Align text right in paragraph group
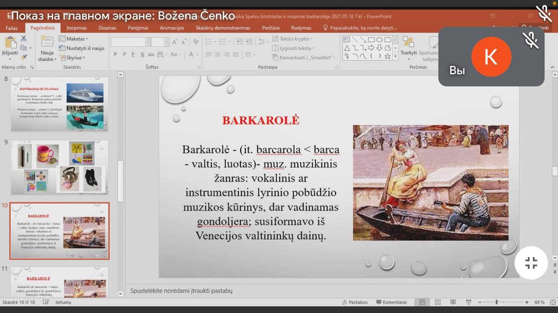The height and width of the screenshot is (313, 558). coord(227,54)
